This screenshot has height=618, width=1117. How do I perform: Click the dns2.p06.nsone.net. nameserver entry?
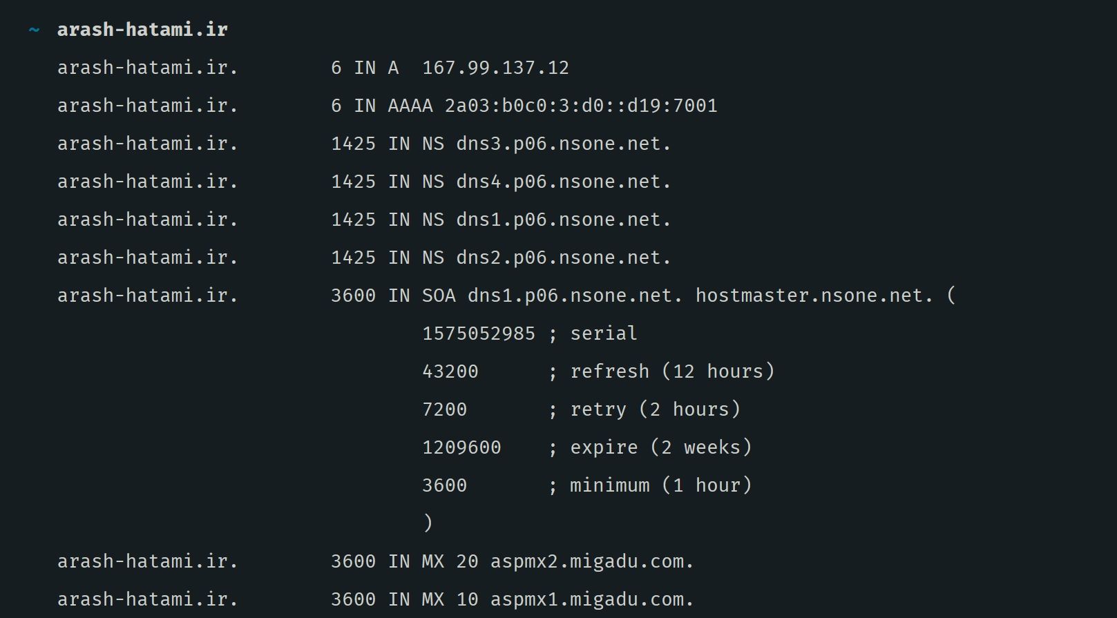pos(564,258)
